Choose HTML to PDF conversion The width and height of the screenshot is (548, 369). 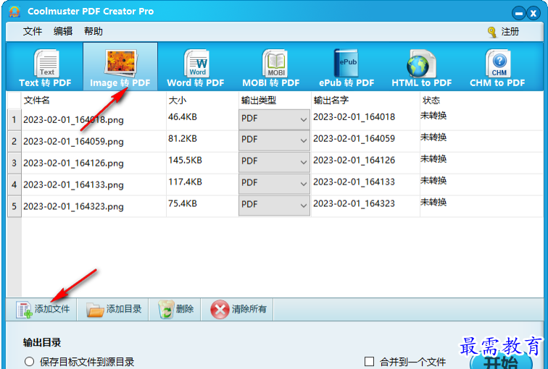(x=422, y=67)
